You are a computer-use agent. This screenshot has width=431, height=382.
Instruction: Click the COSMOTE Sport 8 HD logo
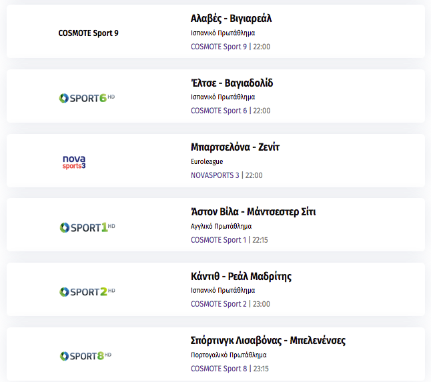click(x=86, y=356)
